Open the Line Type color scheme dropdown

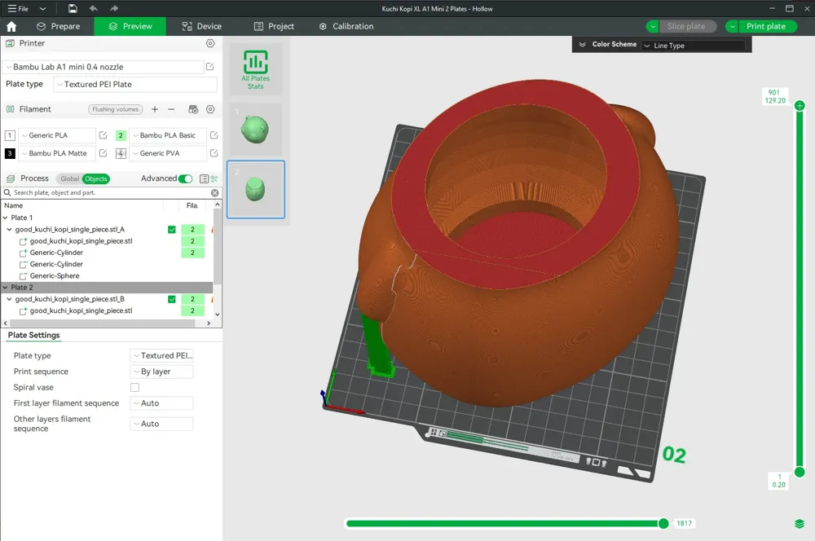[694, 46]
